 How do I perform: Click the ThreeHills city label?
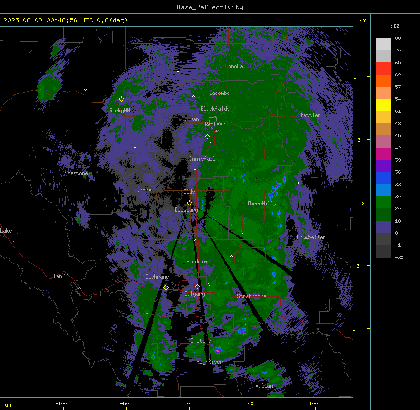(x=262, y=204)
